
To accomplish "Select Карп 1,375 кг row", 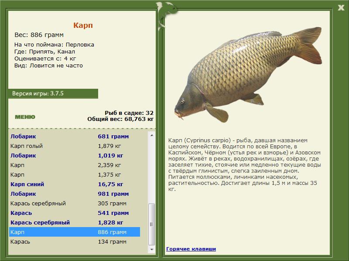I will point(75,174).
